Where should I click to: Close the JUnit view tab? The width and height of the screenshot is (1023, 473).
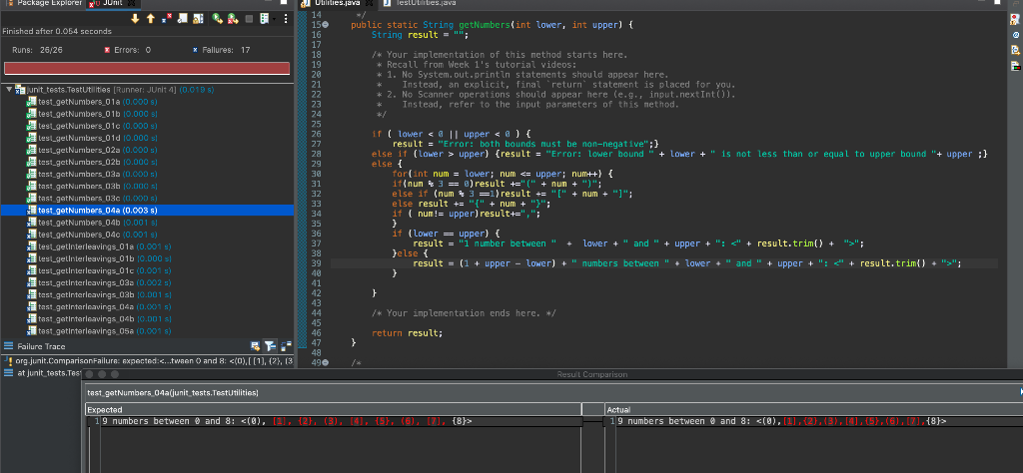coord(131,3)
